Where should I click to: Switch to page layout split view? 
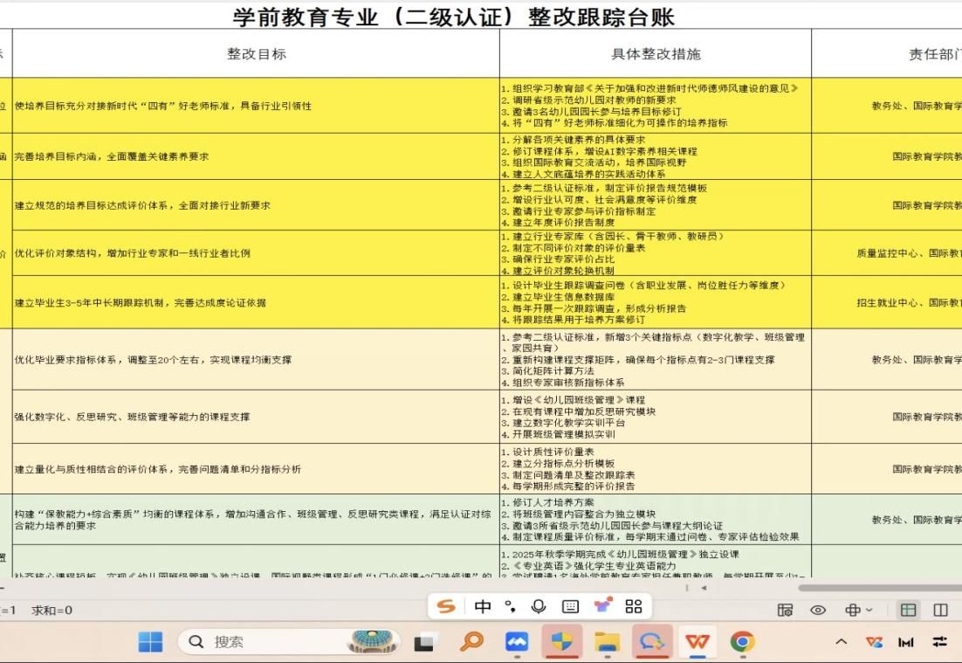click(x=940, y=610)
